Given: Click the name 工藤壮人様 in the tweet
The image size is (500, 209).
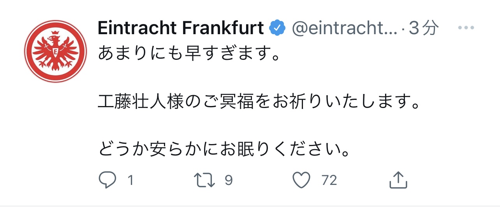Looking at the screenshot, I should pyautogui.click(x=141, y=102).
